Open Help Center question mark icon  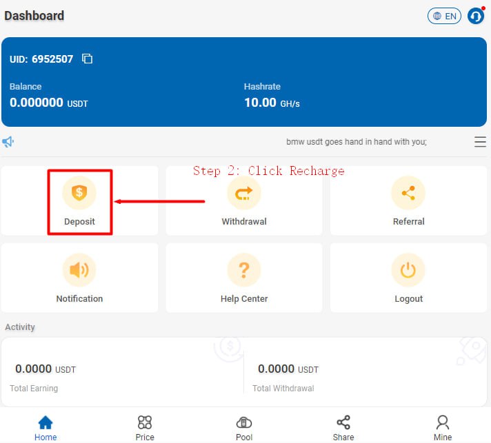pos(243,270)
